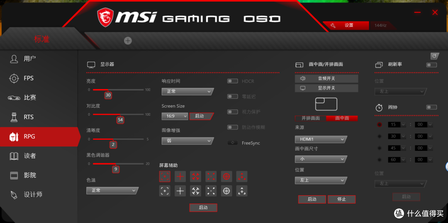Select the red bracketed-plus crosshair
448x223 pixels.
[x=165, y=177]
